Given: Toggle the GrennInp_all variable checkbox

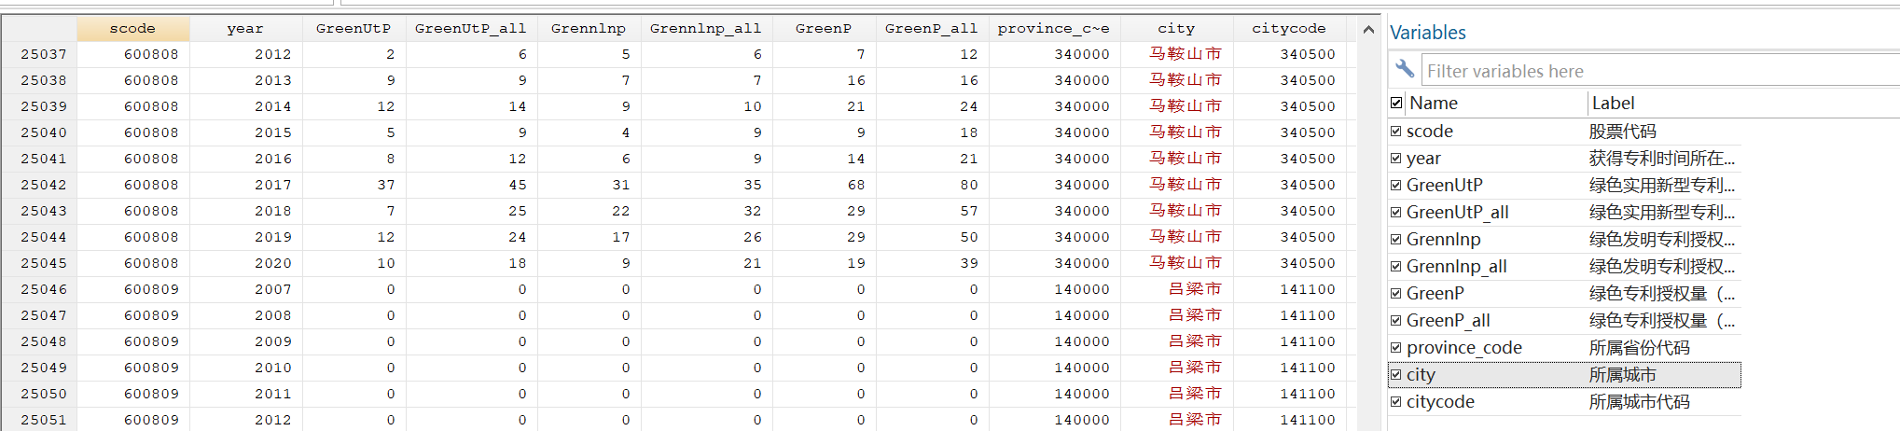Looking at the screenshot, I should (1396, 267).
